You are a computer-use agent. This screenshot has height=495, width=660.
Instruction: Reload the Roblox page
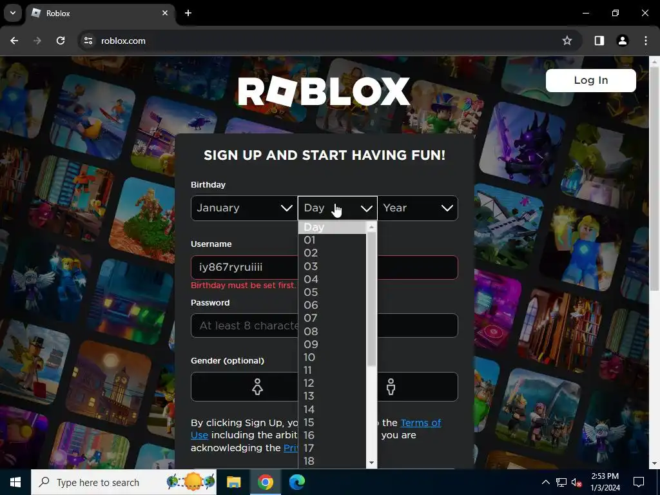(61, 41)
